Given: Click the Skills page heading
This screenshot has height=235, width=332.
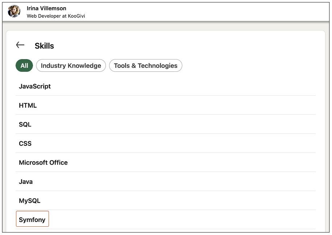Looking at the screenshot, I should [x=44, y=46].
